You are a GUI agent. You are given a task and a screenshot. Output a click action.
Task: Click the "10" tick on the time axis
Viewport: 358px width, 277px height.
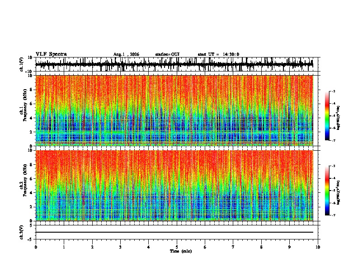pos(318,247)
